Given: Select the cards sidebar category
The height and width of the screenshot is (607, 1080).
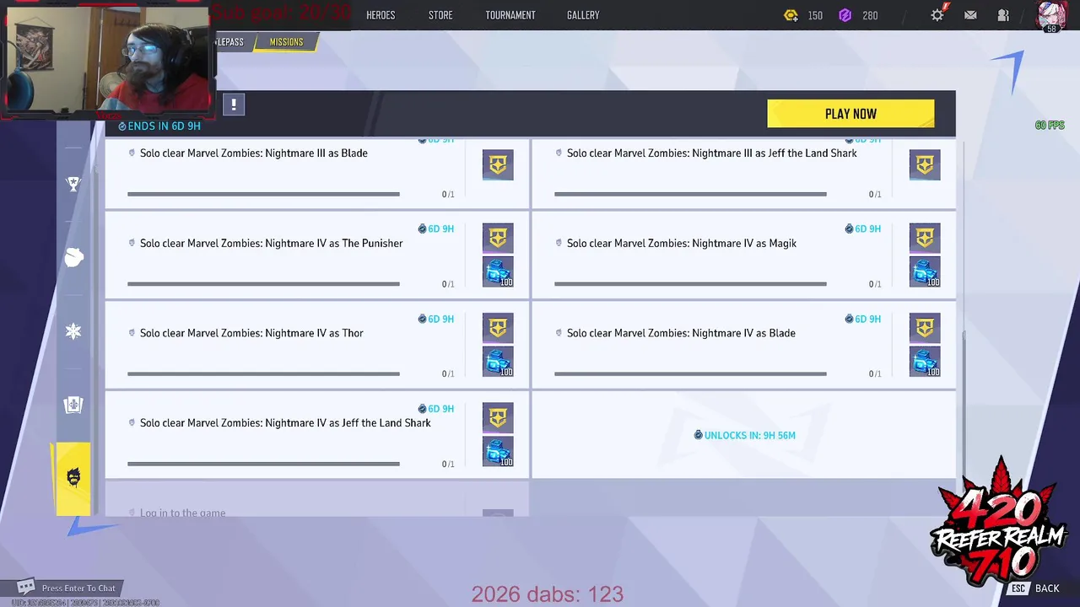Looking at the screenshot, I should click(x=73, y=405).
